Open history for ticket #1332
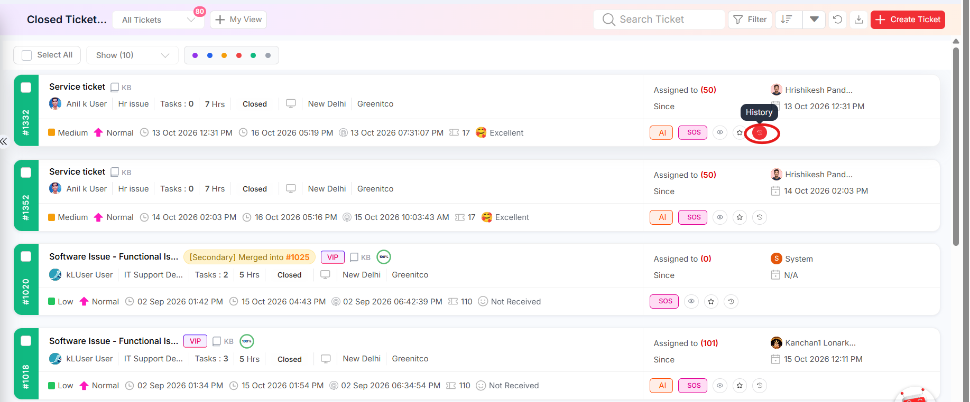The width and height of the screenshot is (970, 402). pos(760,133)
